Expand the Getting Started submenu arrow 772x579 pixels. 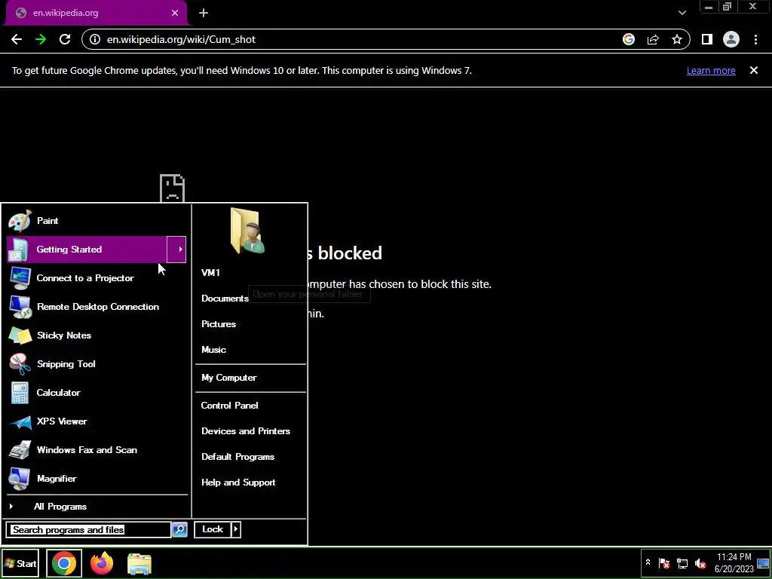coord(176,250)
